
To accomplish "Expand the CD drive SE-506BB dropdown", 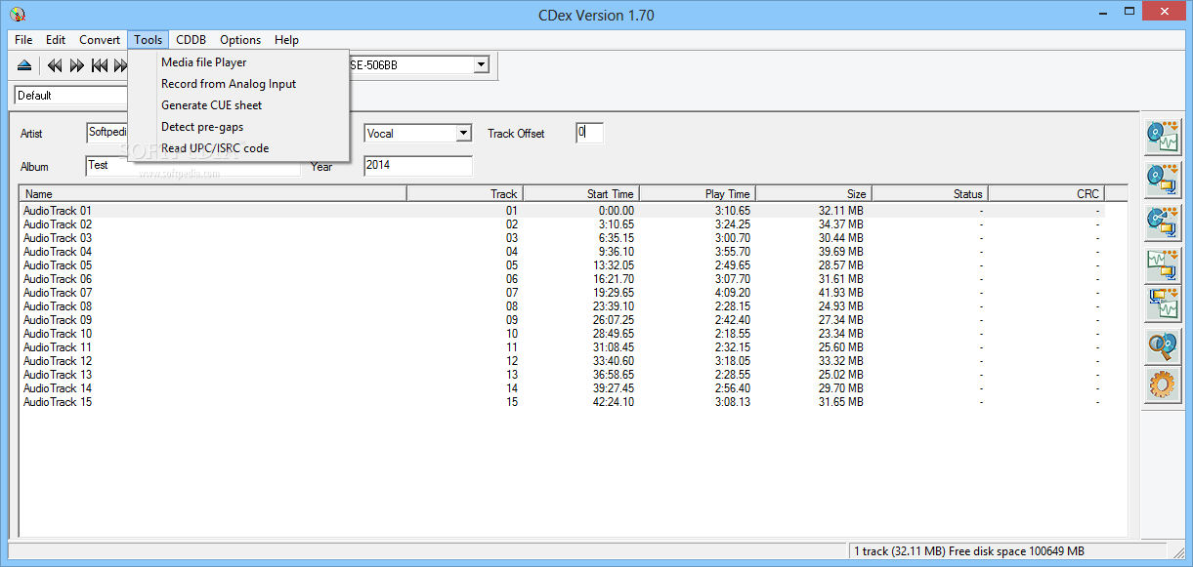I will [x=481, y=65].
